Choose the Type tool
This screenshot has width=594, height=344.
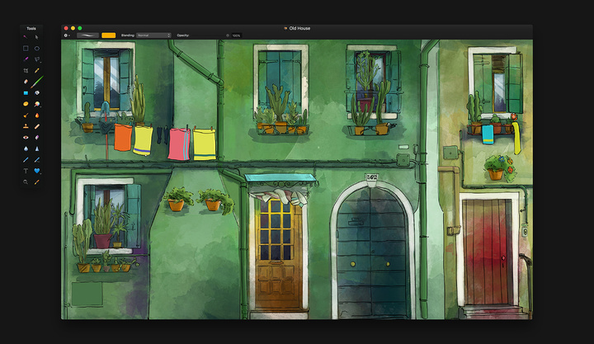(26, 171)
